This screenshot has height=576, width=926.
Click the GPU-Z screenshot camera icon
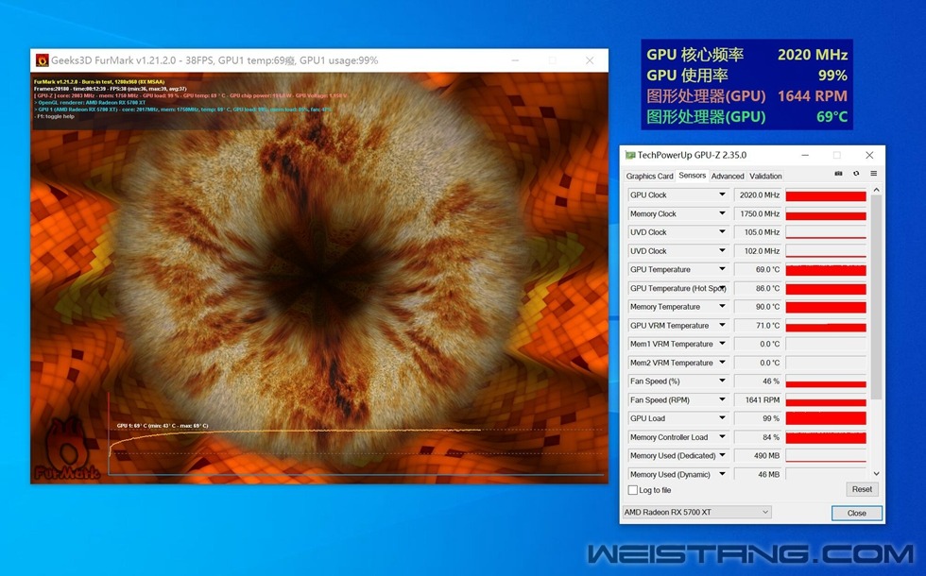838,174
